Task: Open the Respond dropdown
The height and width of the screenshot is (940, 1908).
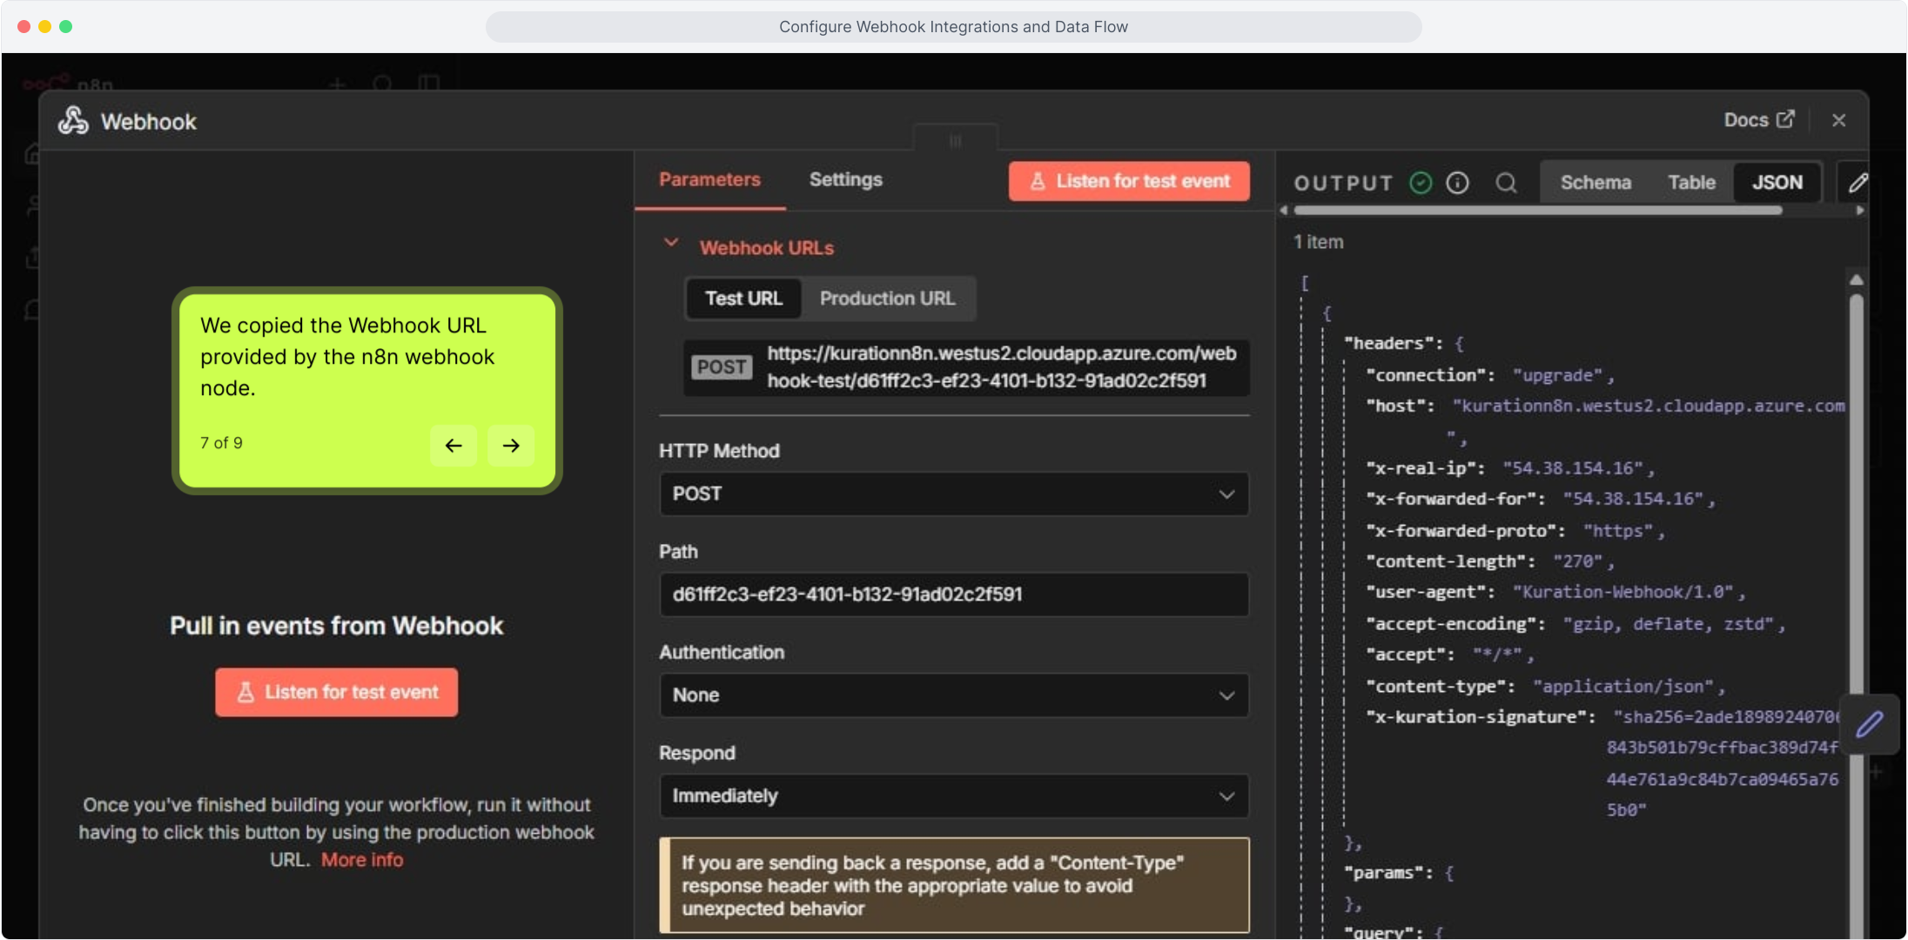Action: point(954,796)
